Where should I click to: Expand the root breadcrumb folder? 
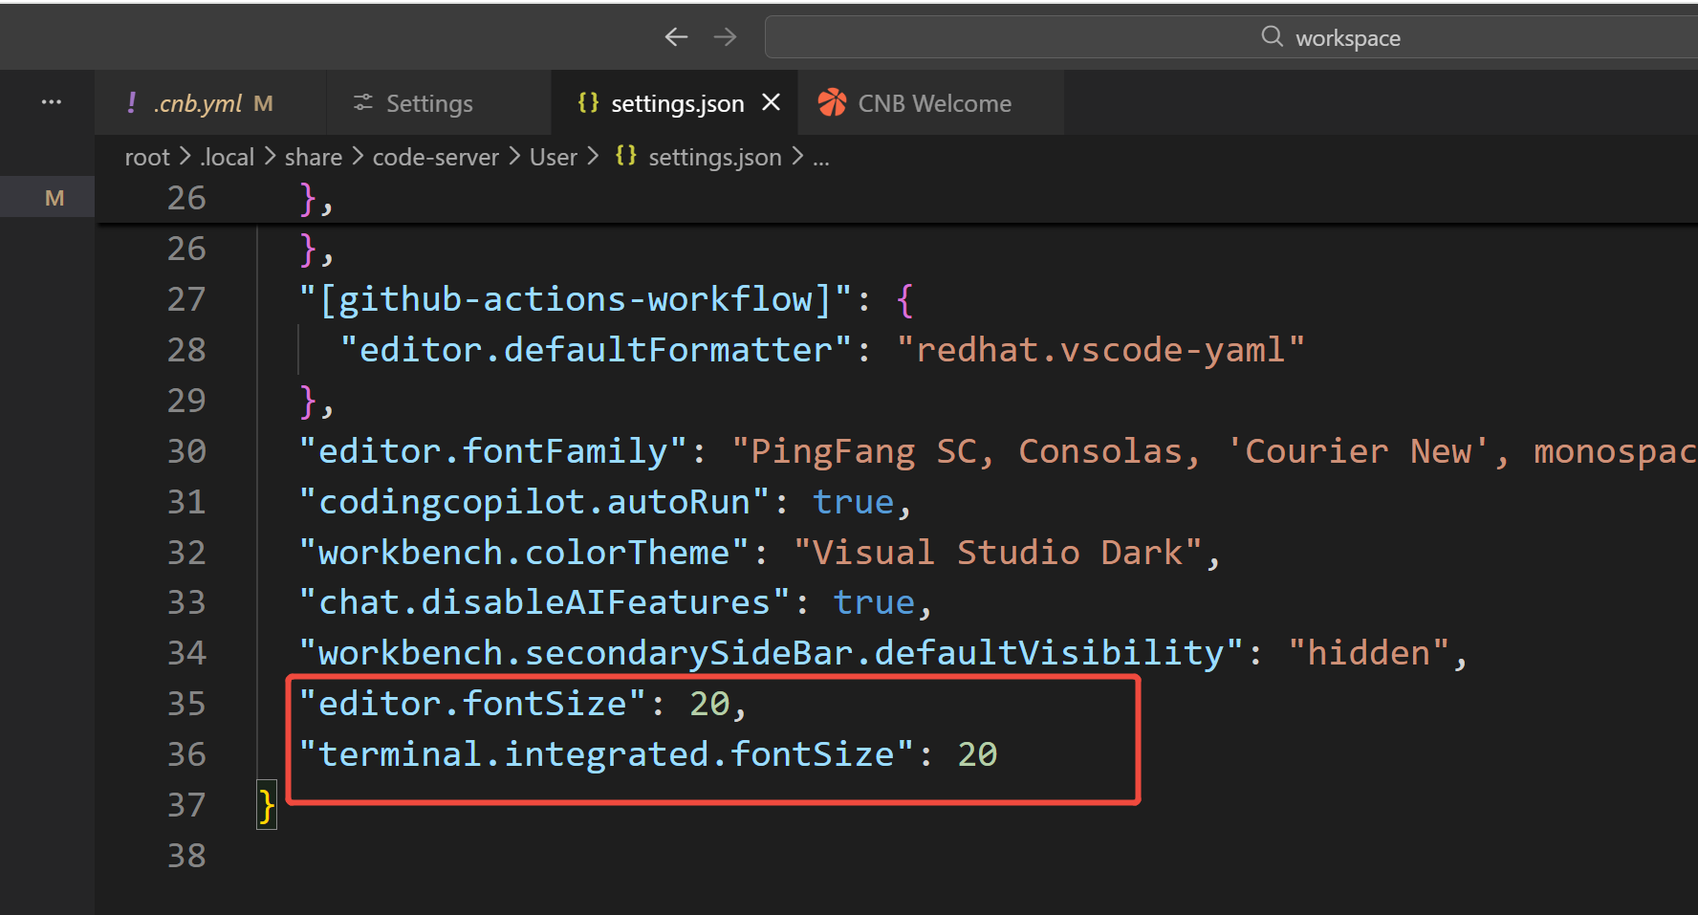146,158
